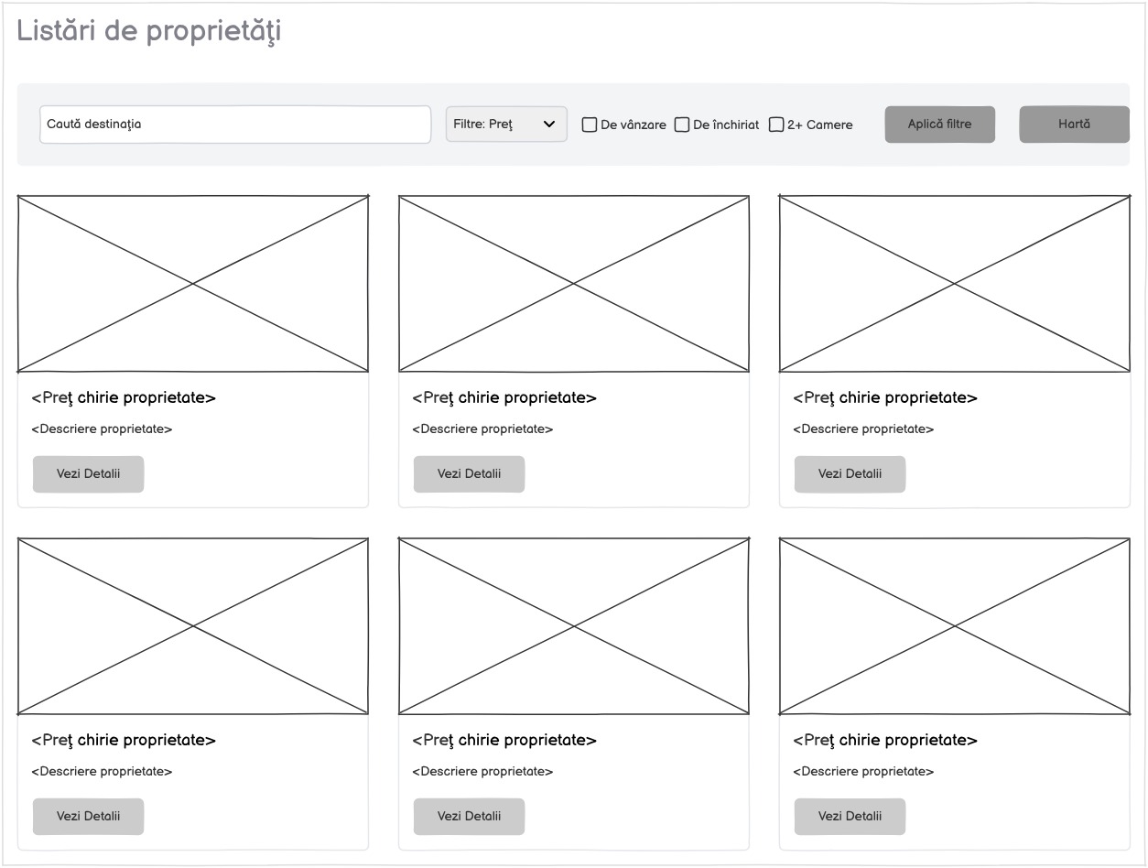Click first property image in top row
This screenshot has width=1148, height=868.
pyautogui.click(x=193, y=284)
